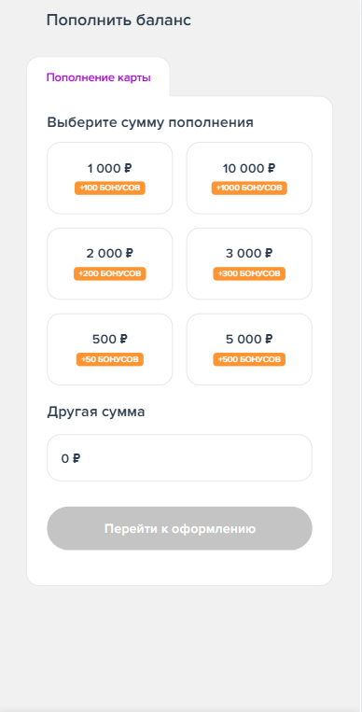The width and height of the screenshot is (362, 712).
Task: Click the ruble sign next to 500
Action: coord(123,339)
